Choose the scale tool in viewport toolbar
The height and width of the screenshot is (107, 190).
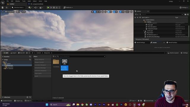point(100,12)
